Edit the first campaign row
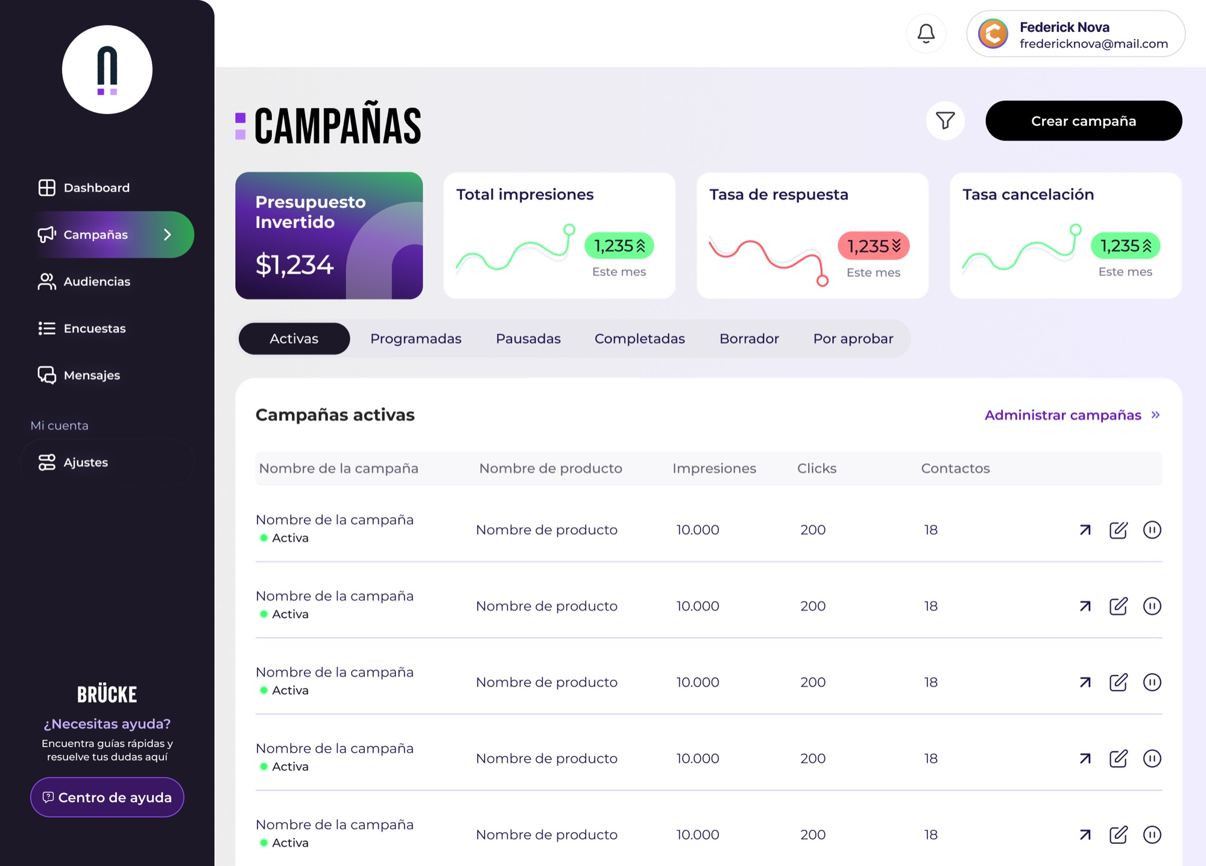This screenshot has width=1206, height=866. pyautogui.click(x=1119, y=530)
